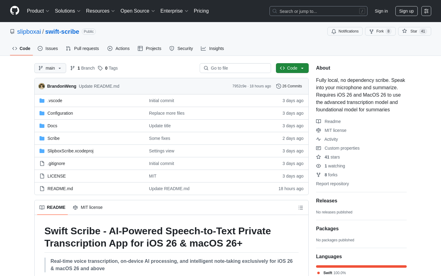Star the swift-scribe repository
The height and width of the screenshot is (276, 441).
(414, 31)
